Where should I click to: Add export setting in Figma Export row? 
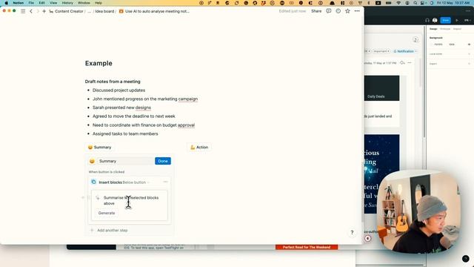click(469, 64)
